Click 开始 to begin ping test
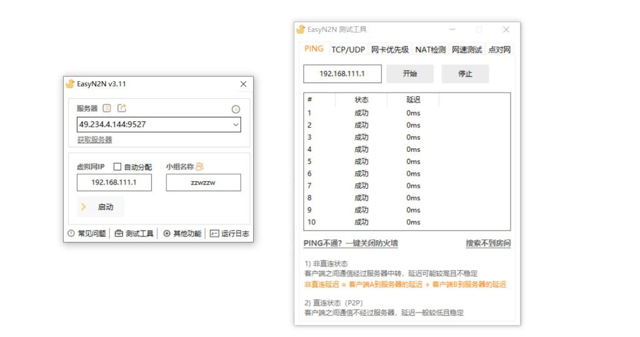 point(409,74)
